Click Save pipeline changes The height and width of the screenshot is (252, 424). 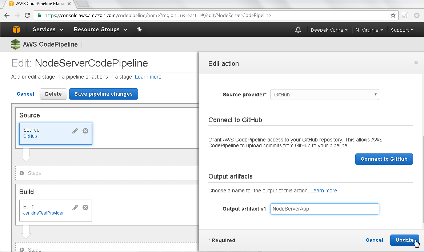104,94
